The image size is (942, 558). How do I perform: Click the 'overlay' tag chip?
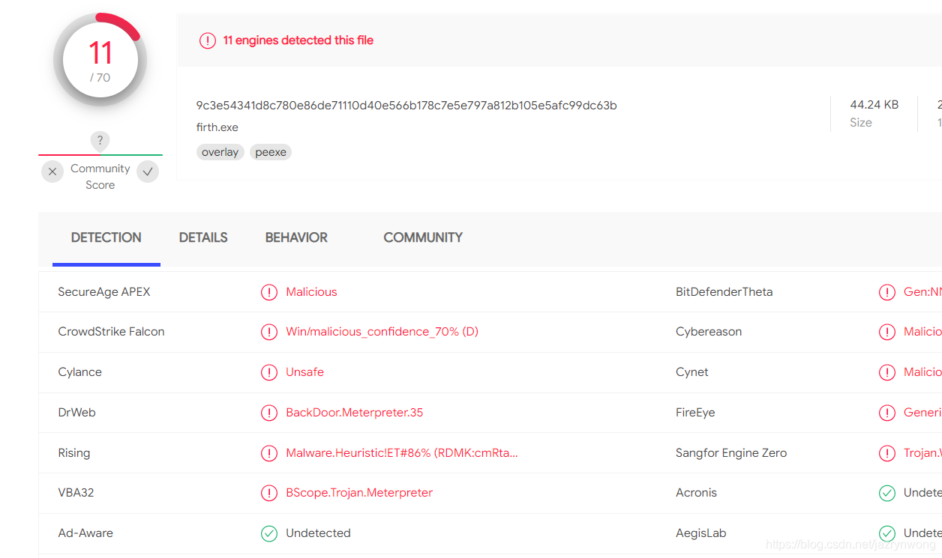(x=220, y=152)
